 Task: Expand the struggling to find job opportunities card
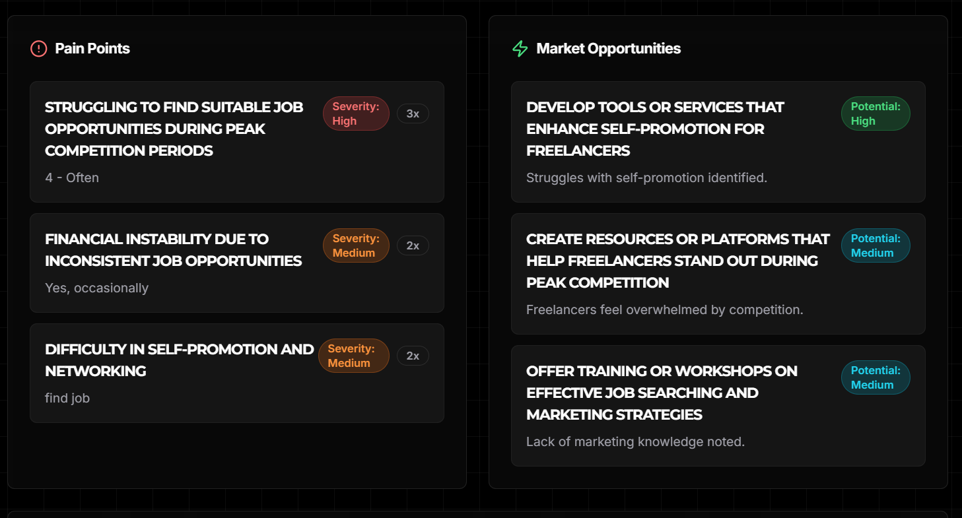pos(236,141)
